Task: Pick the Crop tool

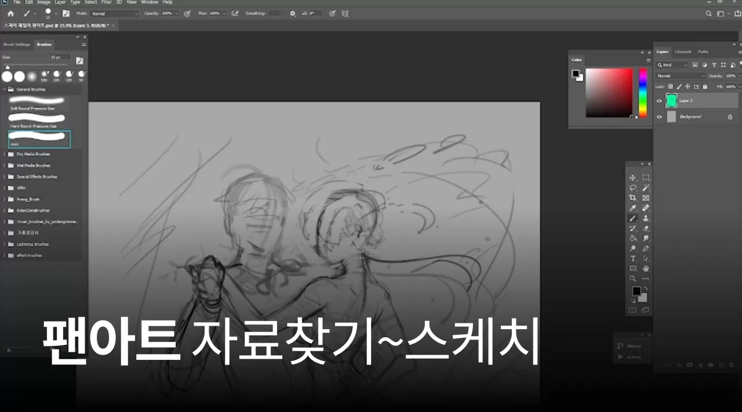Action: click(x=633, y=198)
